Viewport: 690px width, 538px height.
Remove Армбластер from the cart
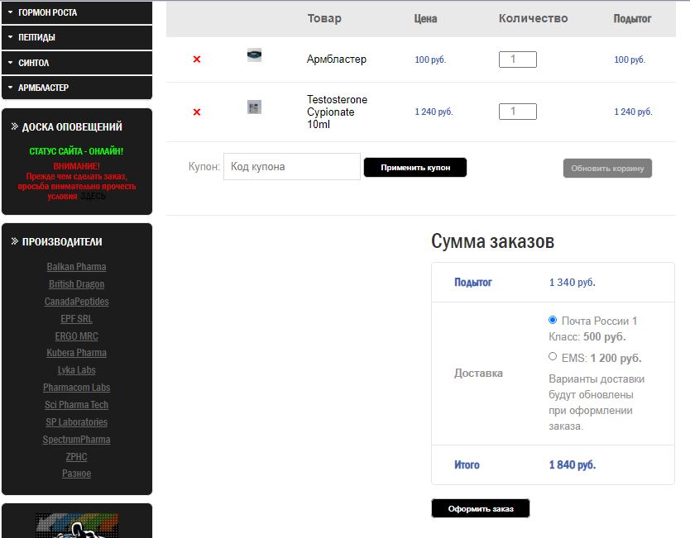[x=197, y=60]
